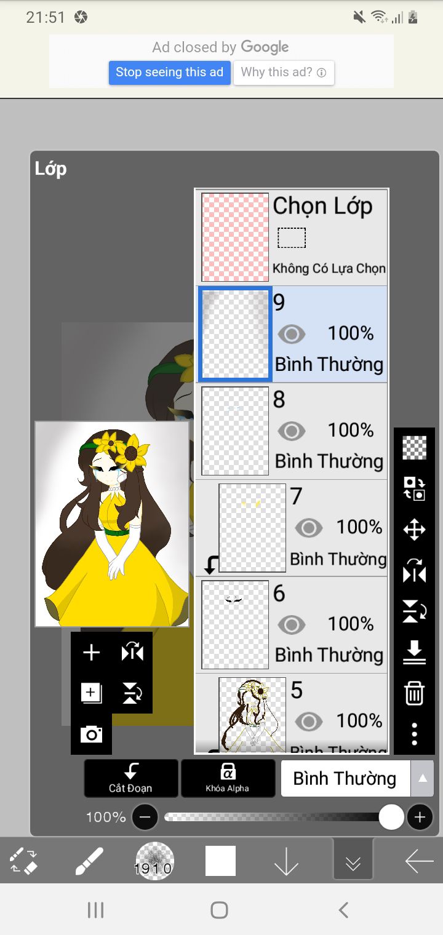443x935 pixels.
Task: Tap the camera icon to import photo
Action: click(91, 734)
